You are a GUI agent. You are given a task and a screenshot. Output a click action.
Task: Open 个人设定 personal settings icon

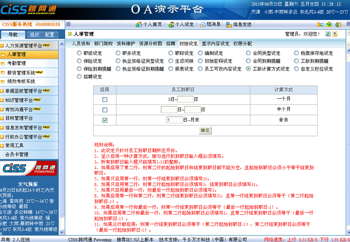tap(171, 24)
